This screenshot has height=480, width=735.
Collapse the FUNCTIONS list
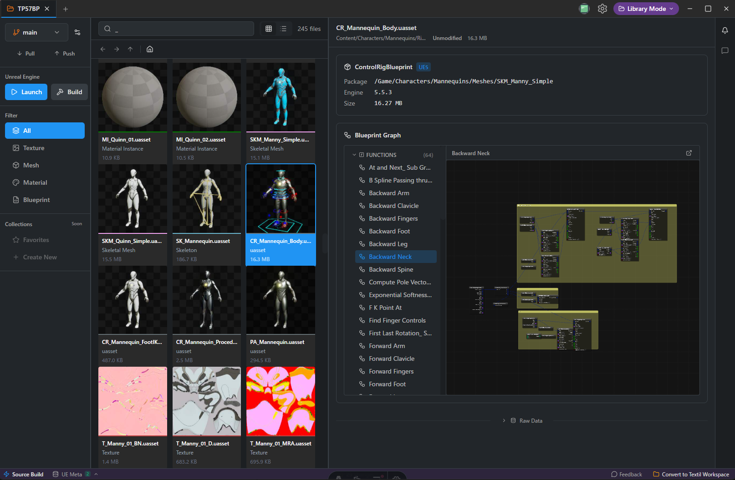[x=354, y=155]
